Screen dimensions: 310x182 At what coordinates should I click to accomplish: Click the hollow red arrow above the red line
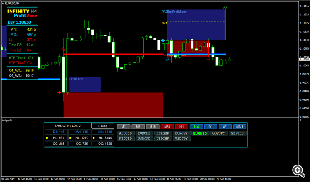[64, 49]
